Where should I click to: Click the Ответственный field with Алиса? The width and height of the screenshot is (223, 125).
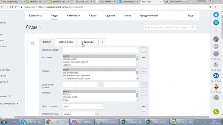pos(79,114)
